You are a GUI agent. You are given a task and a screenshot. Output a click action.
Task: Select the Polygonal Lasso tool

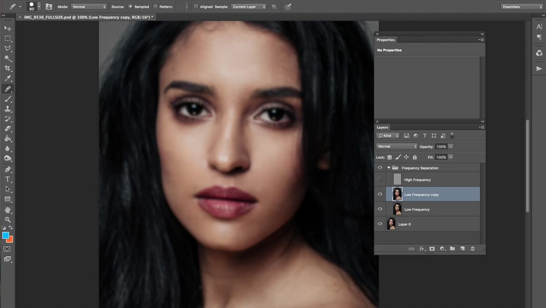pos(8,49)
